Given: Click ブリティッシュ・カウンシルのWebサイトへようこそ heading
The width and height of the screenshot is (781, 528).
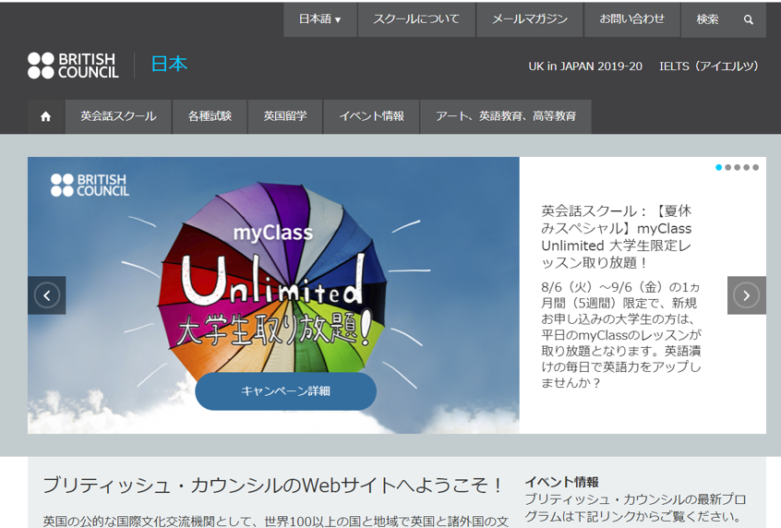Looking at the screenshot, I should click(272, 486).
